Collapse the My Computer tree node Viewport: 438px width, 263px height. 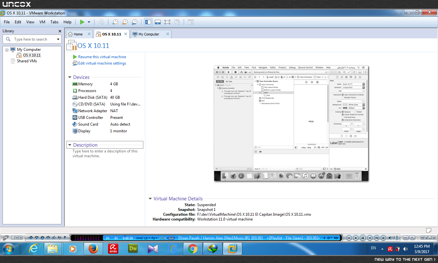(7, 50)
